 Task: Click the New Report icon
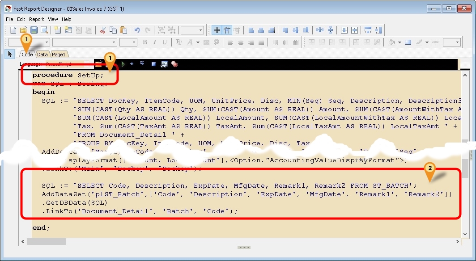click(13, 30)
